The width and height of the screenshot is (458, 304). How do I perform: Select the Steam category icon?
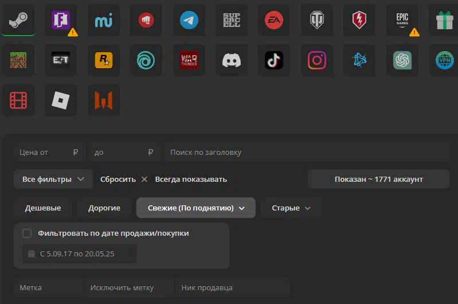click(18, 20)
